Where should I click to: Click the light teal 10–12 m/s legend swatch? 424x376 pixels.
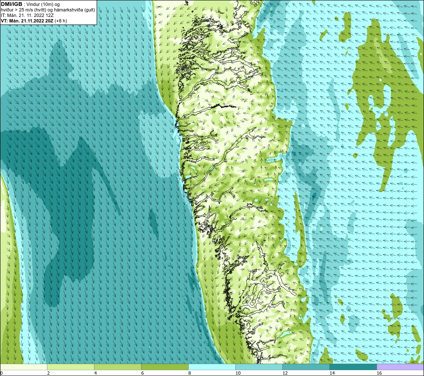(x=259, y=367)
